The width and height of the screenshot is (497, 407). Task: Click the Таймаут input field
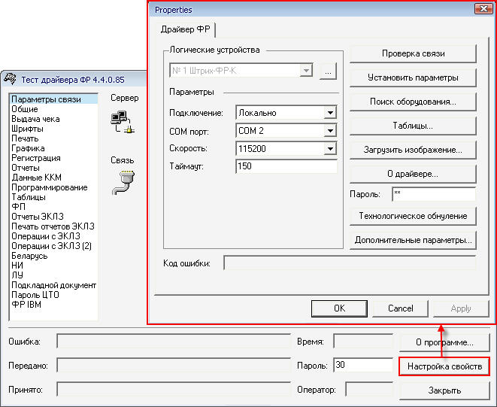pyautogui.click(x=286, y=166)
